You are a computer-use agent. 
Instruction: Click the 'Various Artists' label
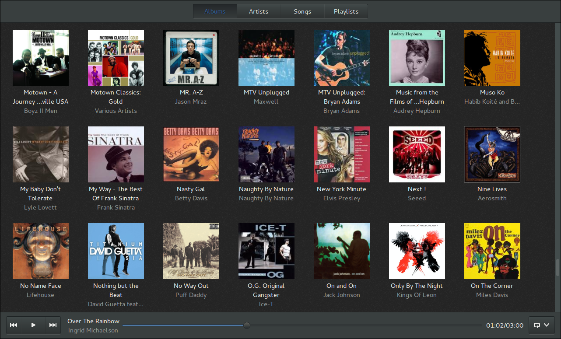[x=116, y=111]
